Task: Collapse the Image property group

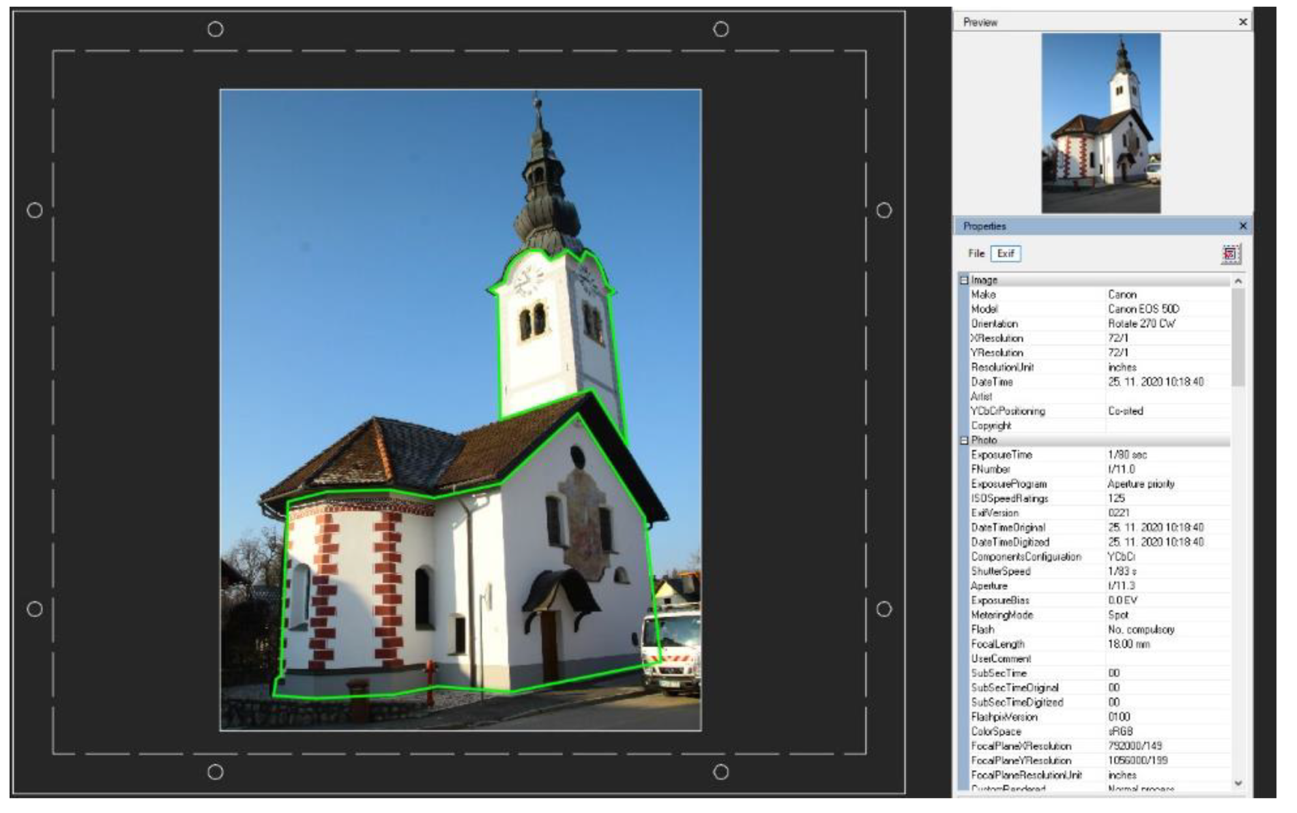Action: pyautogui.click(x=964, y=281)
